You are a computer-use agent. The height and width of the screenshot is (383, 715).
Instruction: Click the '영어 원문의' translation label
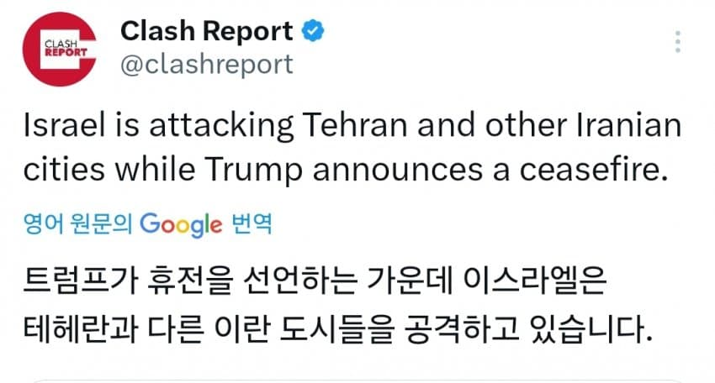click(78, 224)
